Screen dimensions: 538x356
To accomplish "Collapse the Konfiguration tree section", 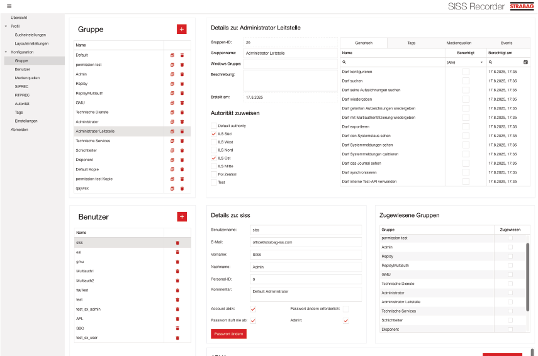I will (x=6, y=52).
